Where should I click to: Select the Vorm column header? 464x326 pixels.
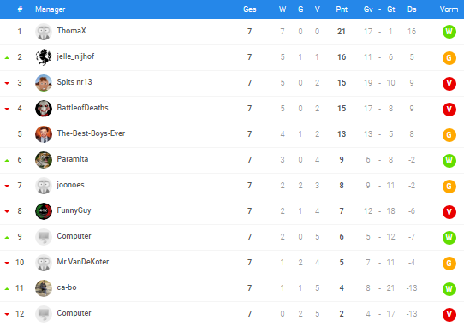pos(449,9)
